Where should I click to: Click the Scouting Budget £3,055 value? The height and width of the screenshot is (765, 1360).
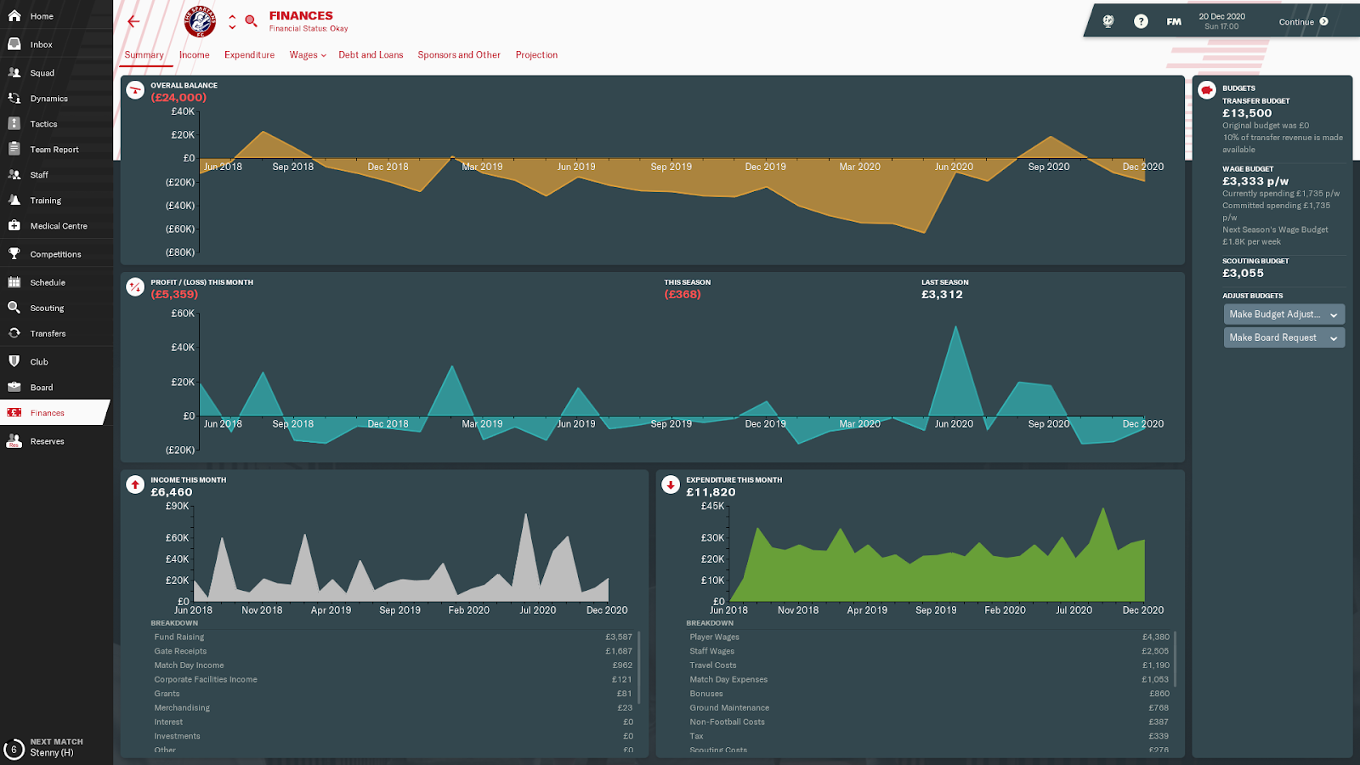[1243, 273]
